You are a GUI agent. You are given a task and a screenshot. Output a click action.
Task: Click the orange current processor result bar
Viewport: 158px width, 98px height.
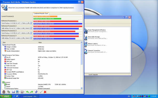[x=46, y=16]
